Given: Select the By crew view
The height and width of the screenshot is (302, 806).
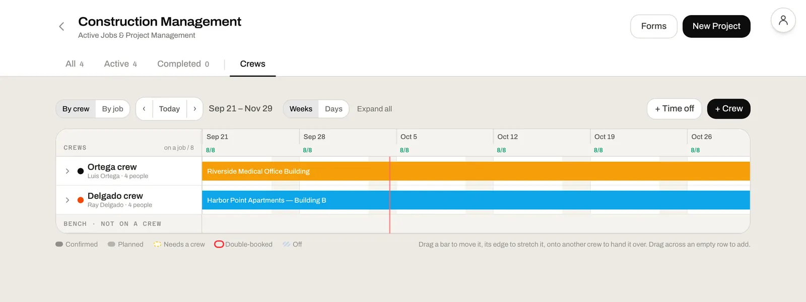Looking at the screenshot, I should [x=76, y=109].
